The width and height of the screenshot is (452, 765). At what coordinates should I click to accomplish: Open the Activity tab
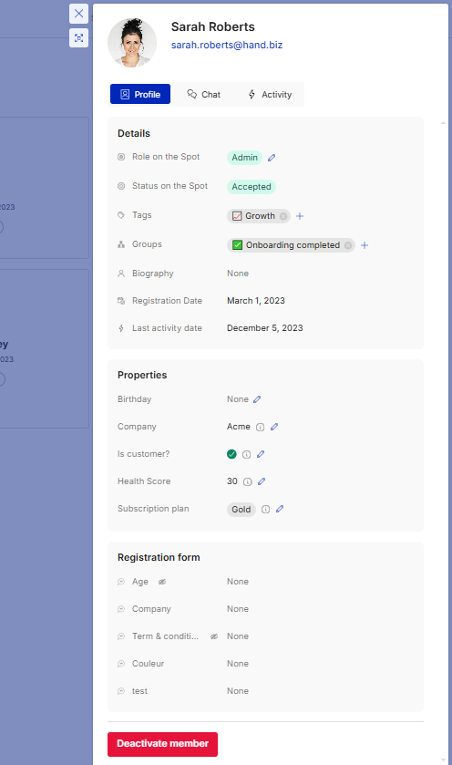[270, 94]
